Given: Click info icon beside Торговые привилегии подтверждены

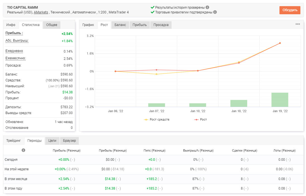Looking at the screenshot, I should (x=215, y=12).
